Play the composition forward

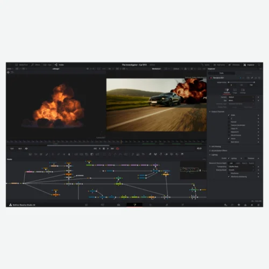pos(108,148)
